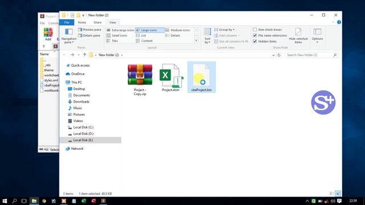Expand address bar history dropdown
This screenshot has height=205, width=365.
(273, 55)
